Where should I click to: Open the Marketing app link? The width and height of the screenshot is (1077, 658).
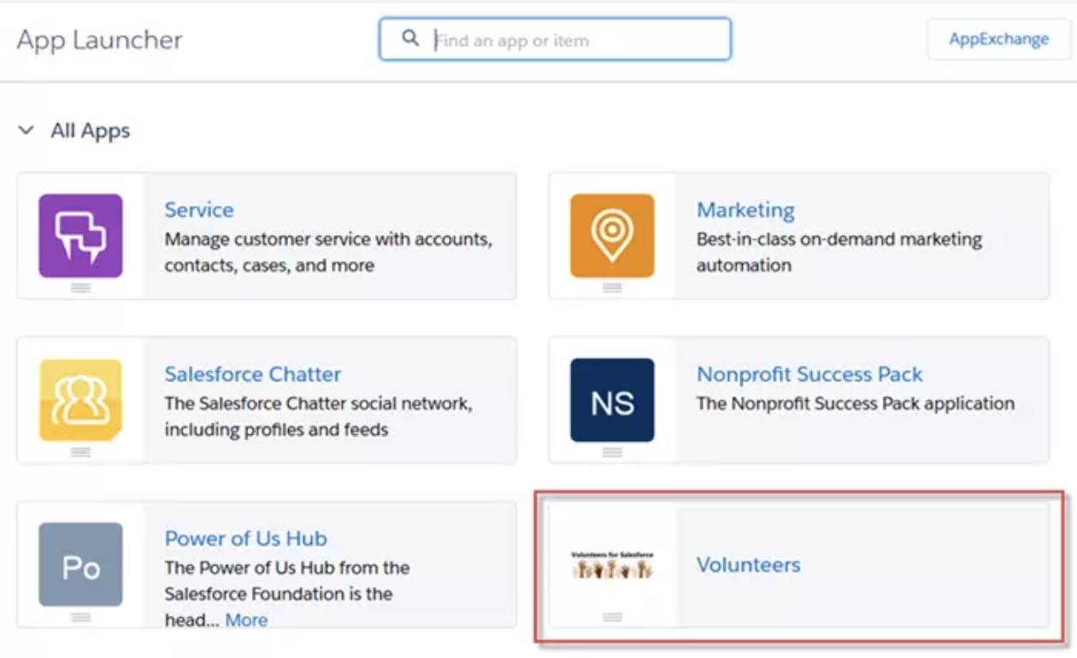(745, 209)
